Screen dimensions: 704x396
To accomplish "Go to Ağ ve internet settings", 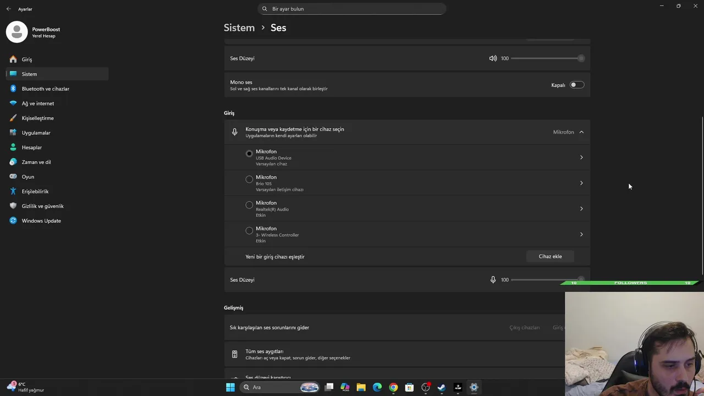I will 57,103.
